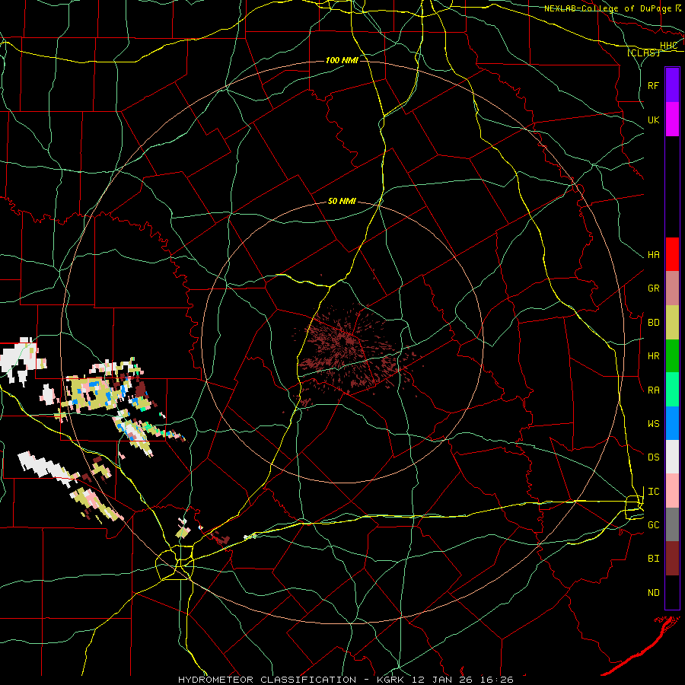
Task: Pick the RA light green swatch
Action: click(x=672, y=390)
